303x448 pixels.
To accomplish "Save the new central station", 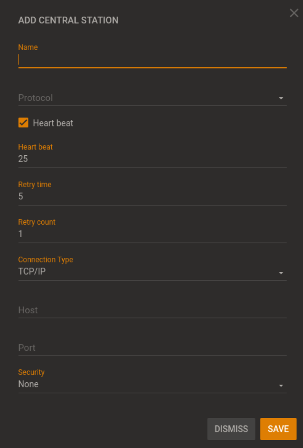I will [x=278, y=429].
